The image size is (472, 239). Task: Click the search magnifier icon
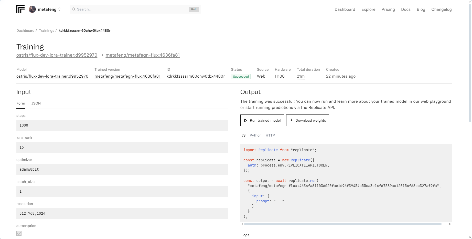pos(74,9)
